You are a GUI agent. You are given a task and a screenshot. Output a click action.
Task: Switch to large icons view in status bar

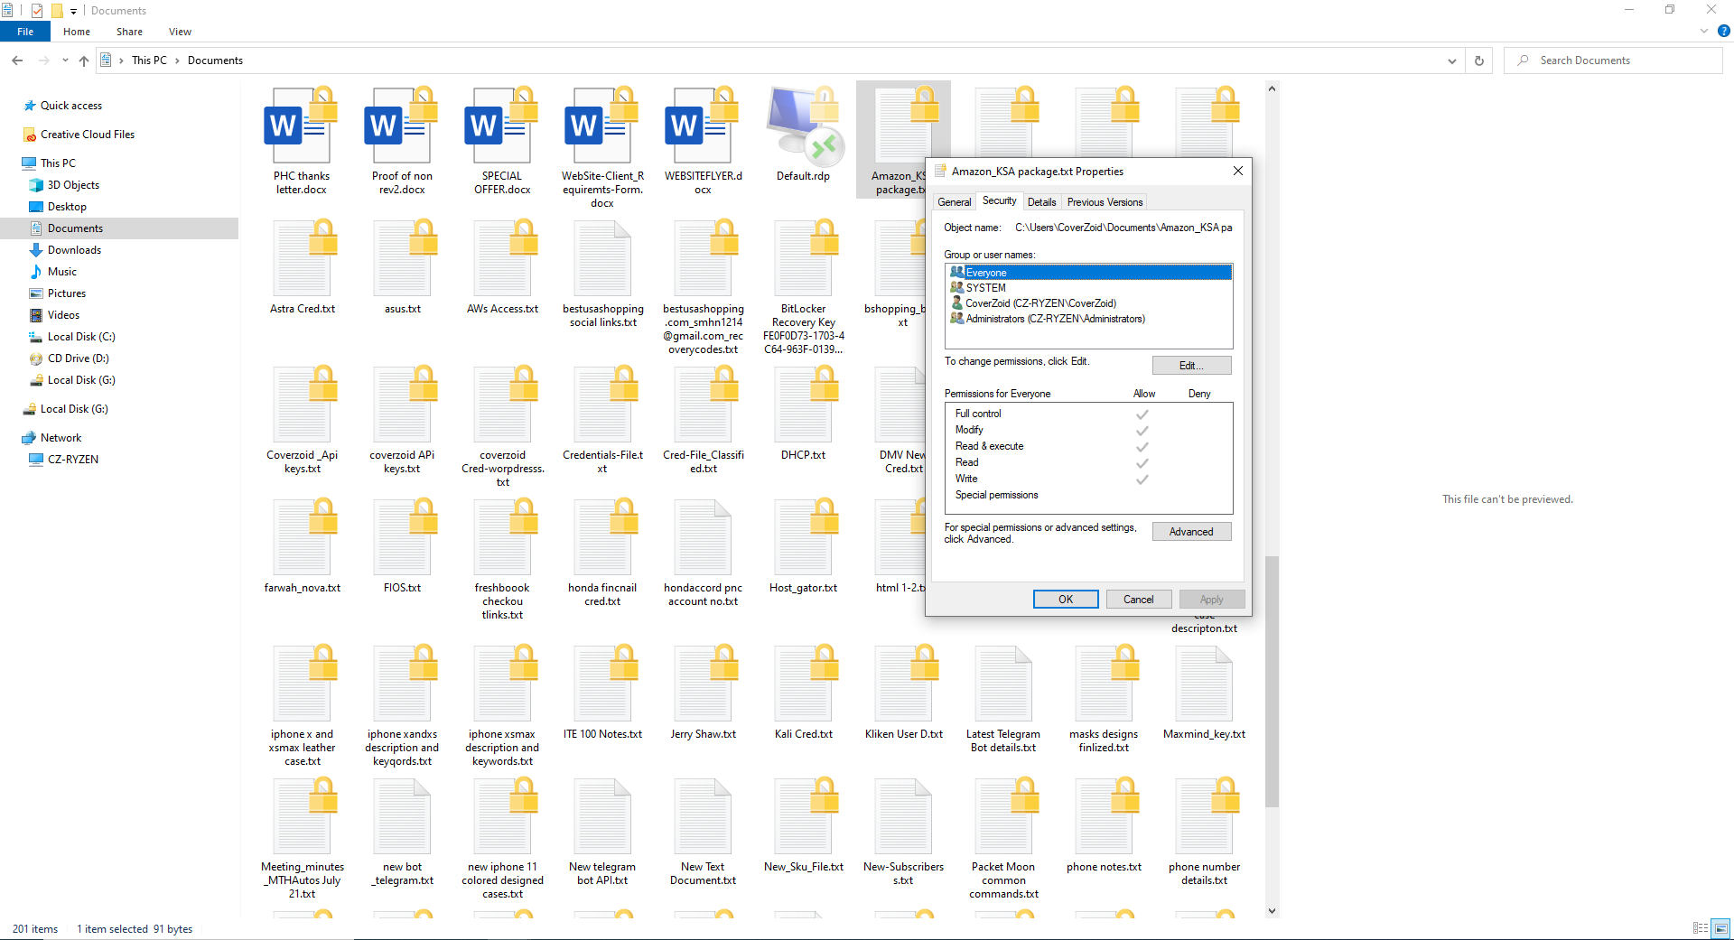coord(1720,928)
